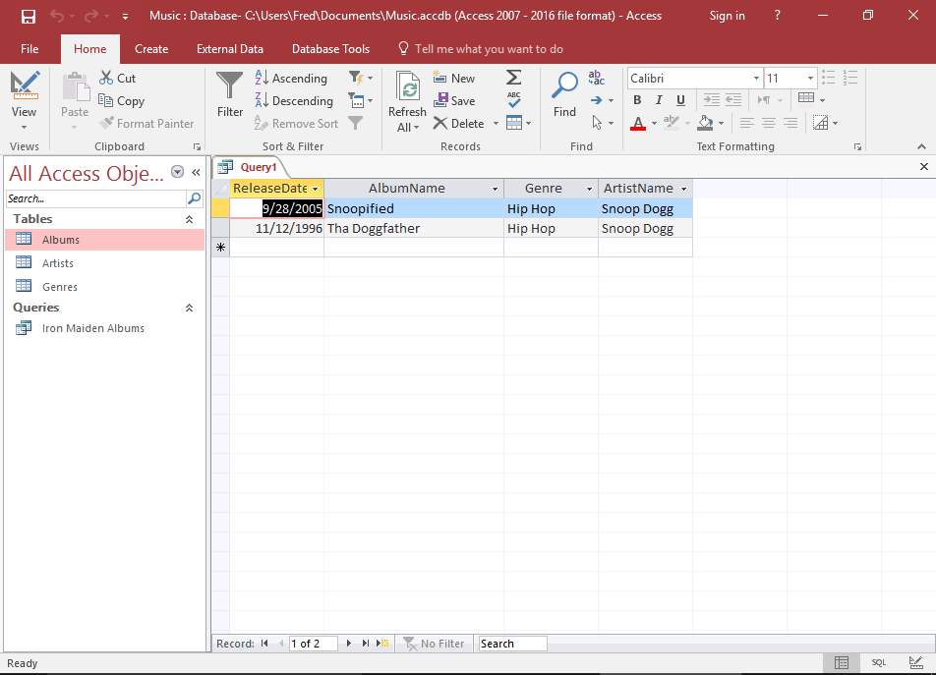
Task: Switch to the External Data tab
Action: [230, 49]
